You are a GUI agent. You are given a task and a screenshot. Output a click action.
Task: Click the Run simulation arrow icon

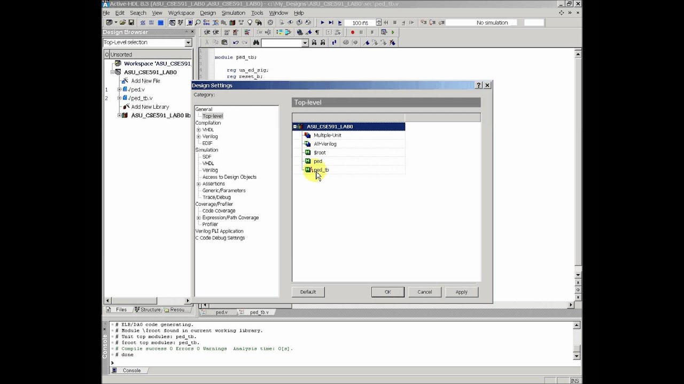point(322,22)
